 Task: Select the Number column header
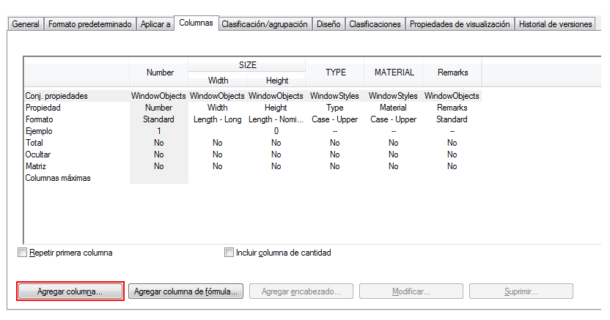pos(159,72)
